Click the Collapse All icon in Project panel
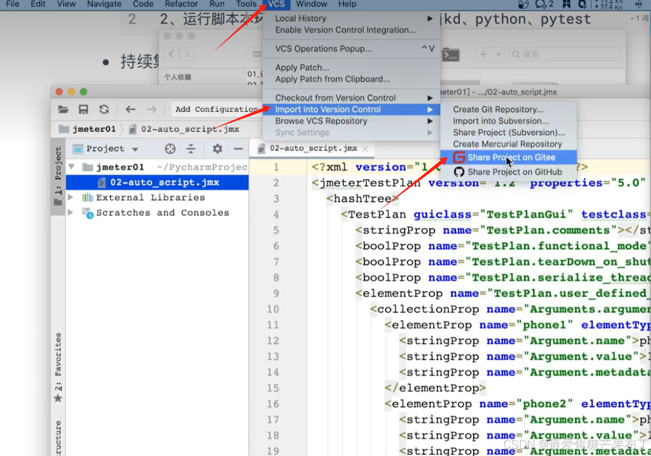The image size is (651, 456). pyautogui.click(x=191, y=149)
